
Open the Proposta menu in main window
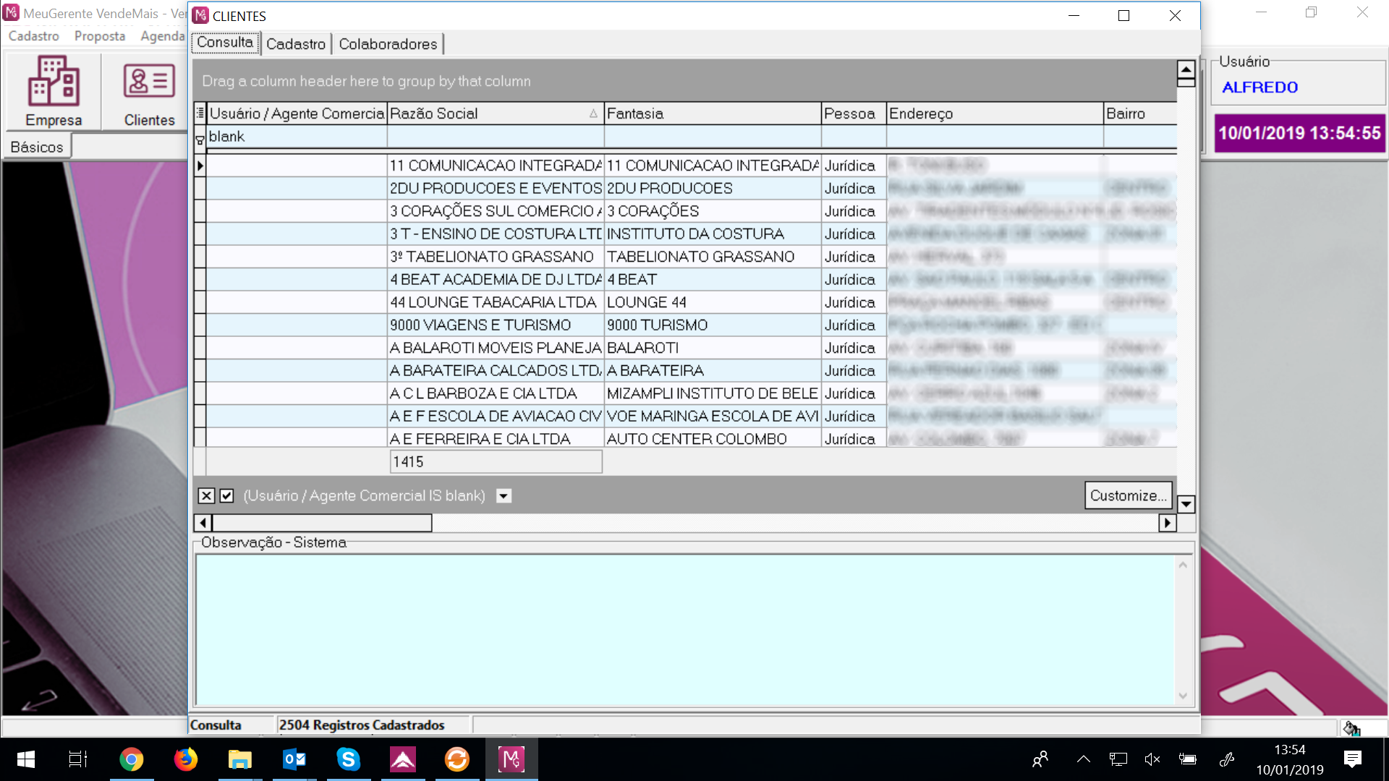(100, 36)
